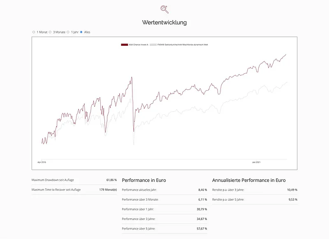Viewport: 329px width, 239px height.
Task: Click the Jan 2021 axis label
Action: coord(257,162)
